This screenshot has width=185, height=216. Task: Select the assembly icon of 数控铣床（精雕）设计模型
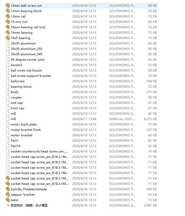click(x=8, y=205)
